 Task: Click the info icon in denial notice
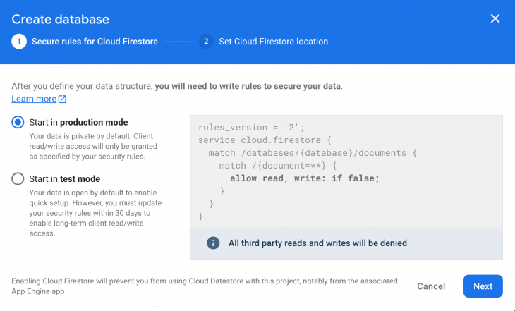pos(213,243)
